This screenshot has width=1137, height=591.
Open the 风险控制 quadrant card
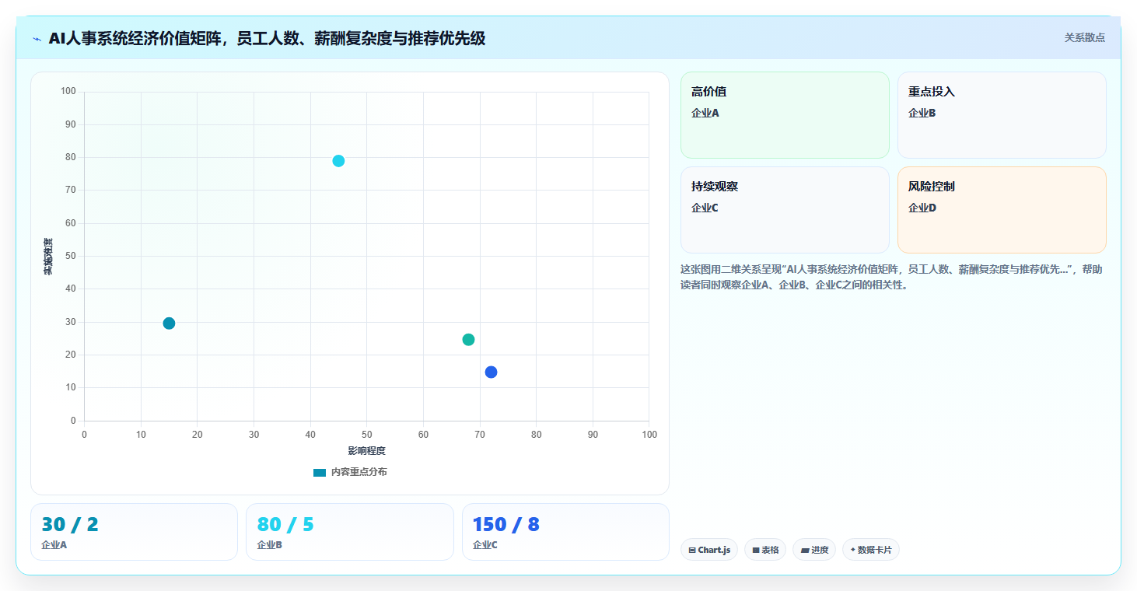1002,210
